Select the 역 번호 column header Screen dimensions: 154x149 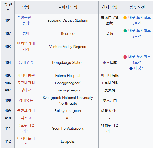click(8, 7)
